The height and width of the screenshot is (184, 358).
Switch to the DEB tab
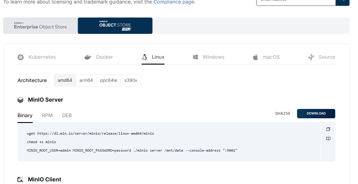tap(67, 115)
